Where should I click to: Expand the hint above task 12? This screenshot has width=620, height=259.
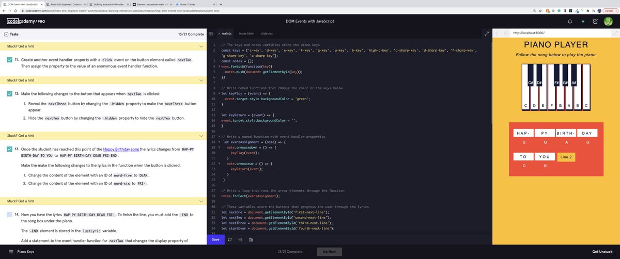103,80
